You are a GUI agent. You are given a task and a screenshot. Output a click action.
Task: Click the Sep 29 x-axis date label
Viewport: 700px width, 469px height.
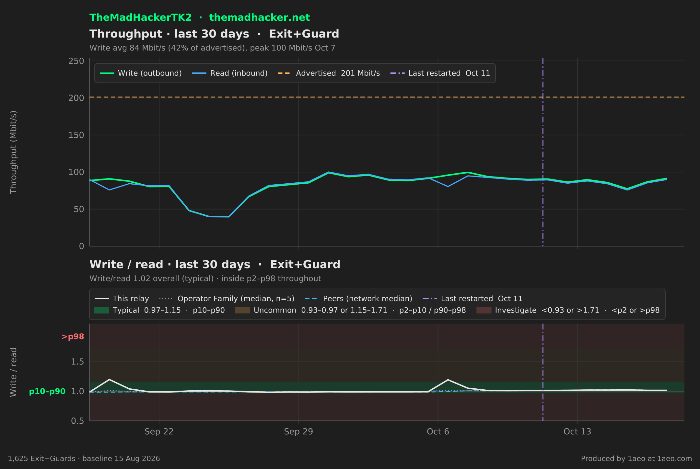(x=298, y=432)
